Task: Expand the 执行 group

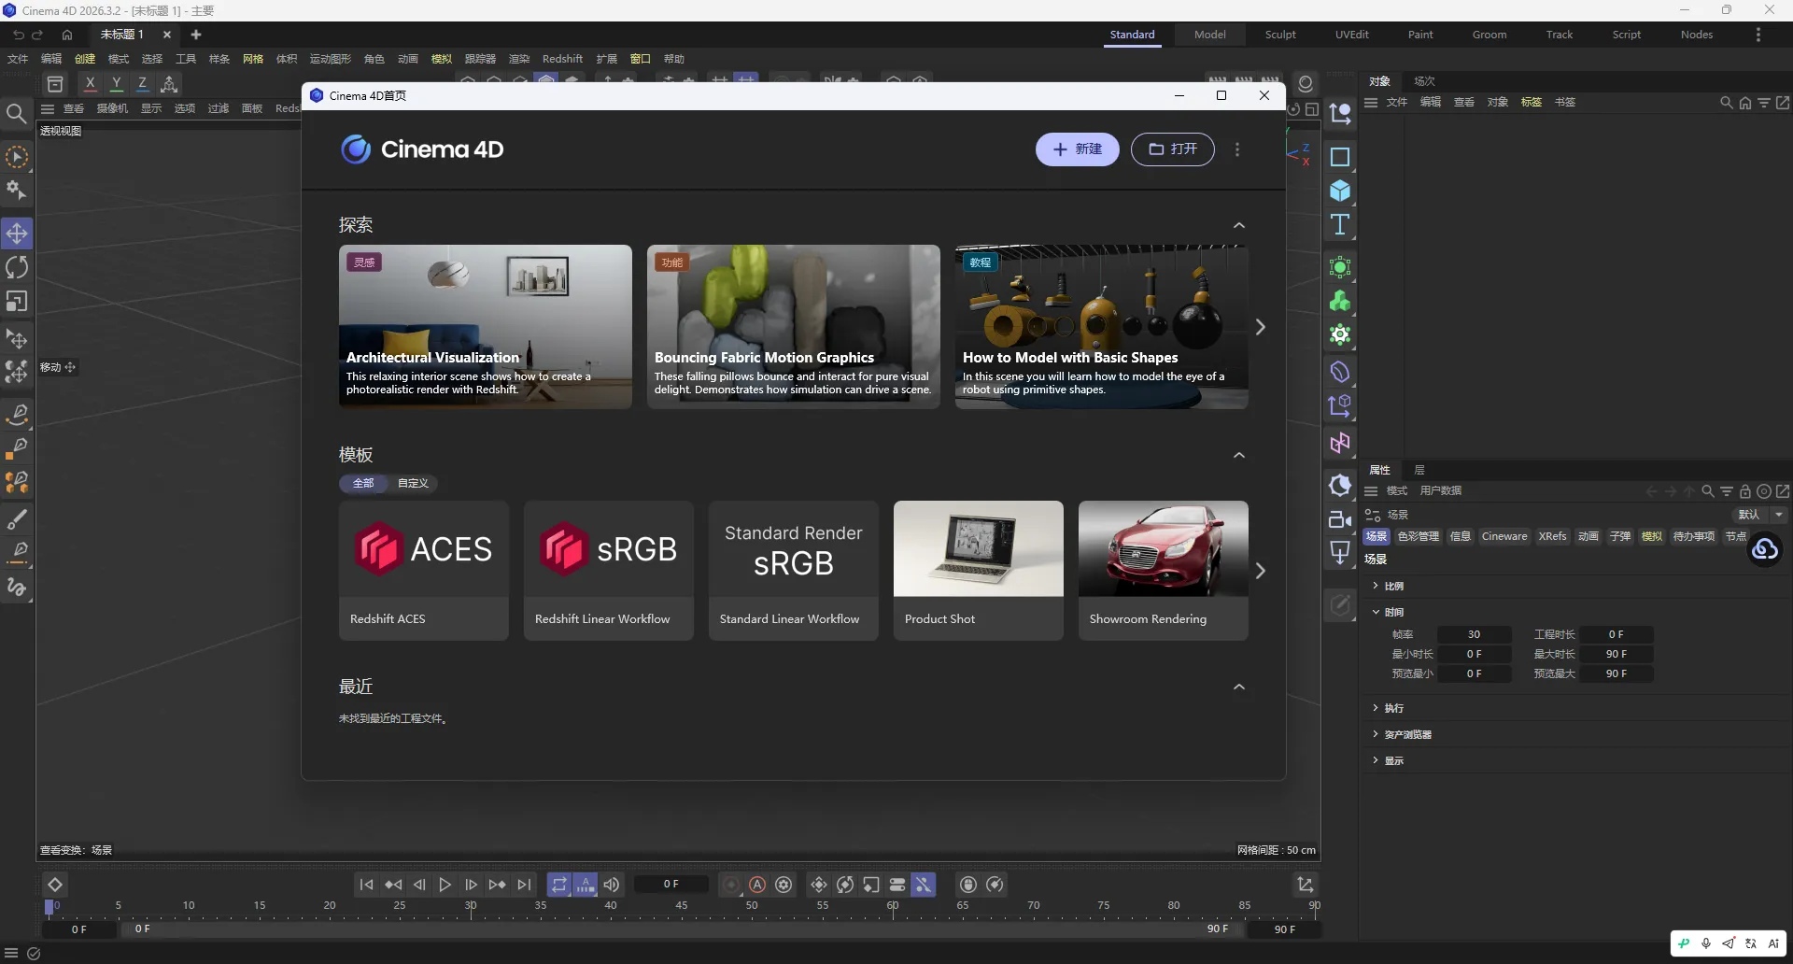Action: pyautogui.click(x=1376, y=708)
